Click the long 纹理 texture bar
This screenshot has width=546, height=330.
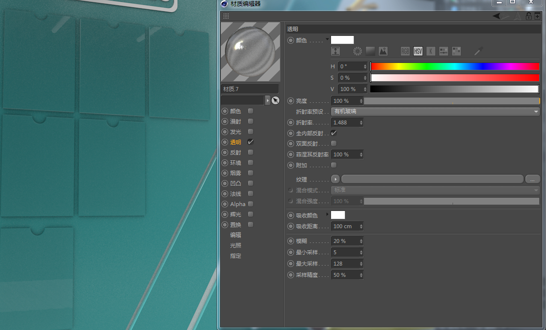click(x=432, y=180)
